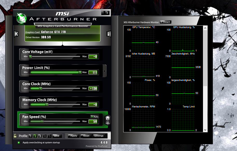
Task: Click the Core Clock slider handle
Action: coord(41,88)
